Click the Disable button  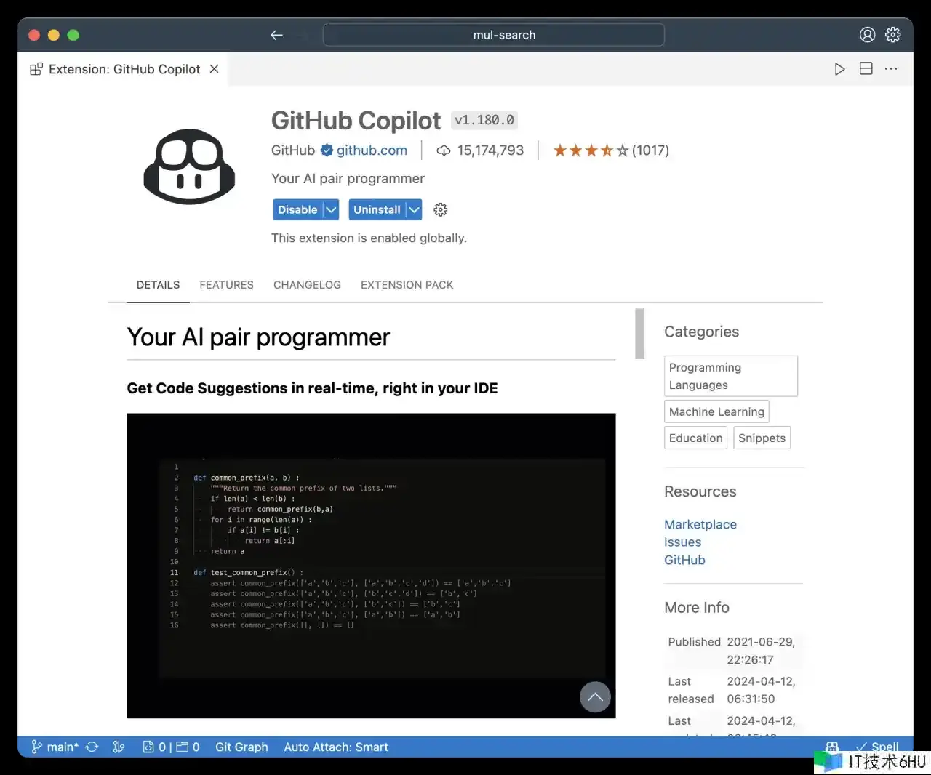coord(297,209)
